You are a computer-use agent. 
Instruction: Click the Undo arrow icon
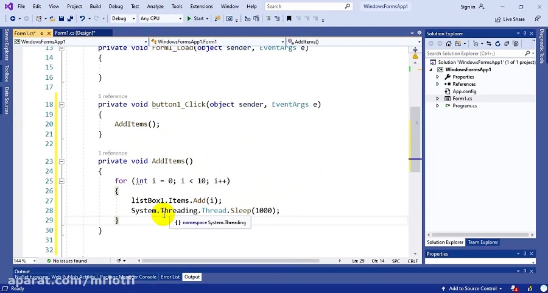coord(82,18)
